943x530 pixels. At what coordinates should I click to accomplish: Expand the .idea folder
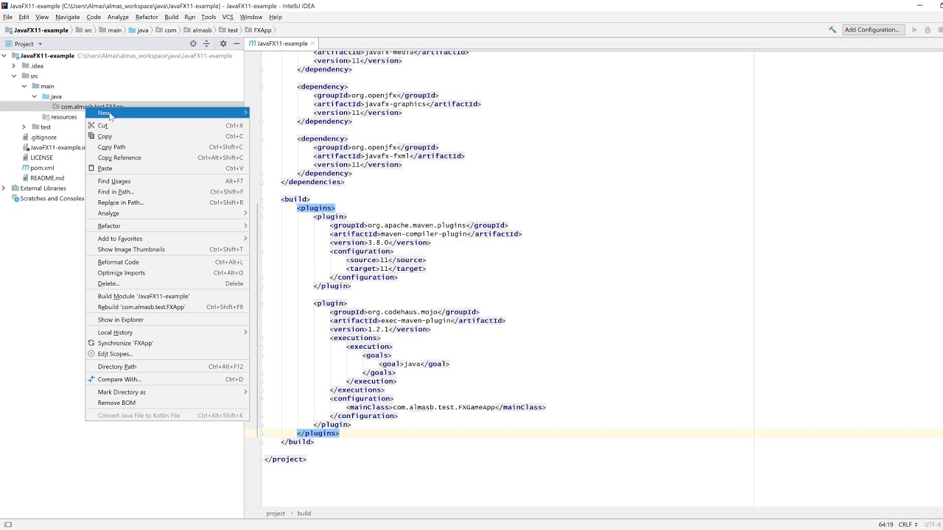14,66
